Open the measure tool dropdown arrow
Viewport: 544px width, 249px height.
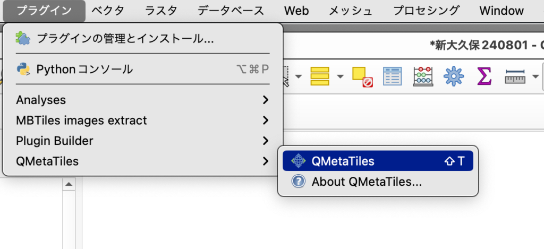click(535, 76)
